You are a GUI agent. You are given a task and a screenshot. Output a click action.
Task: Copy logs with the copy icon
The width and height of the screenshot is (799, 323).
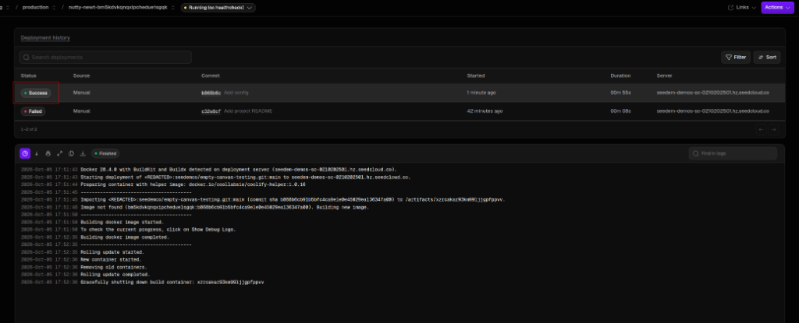[71, 153]
